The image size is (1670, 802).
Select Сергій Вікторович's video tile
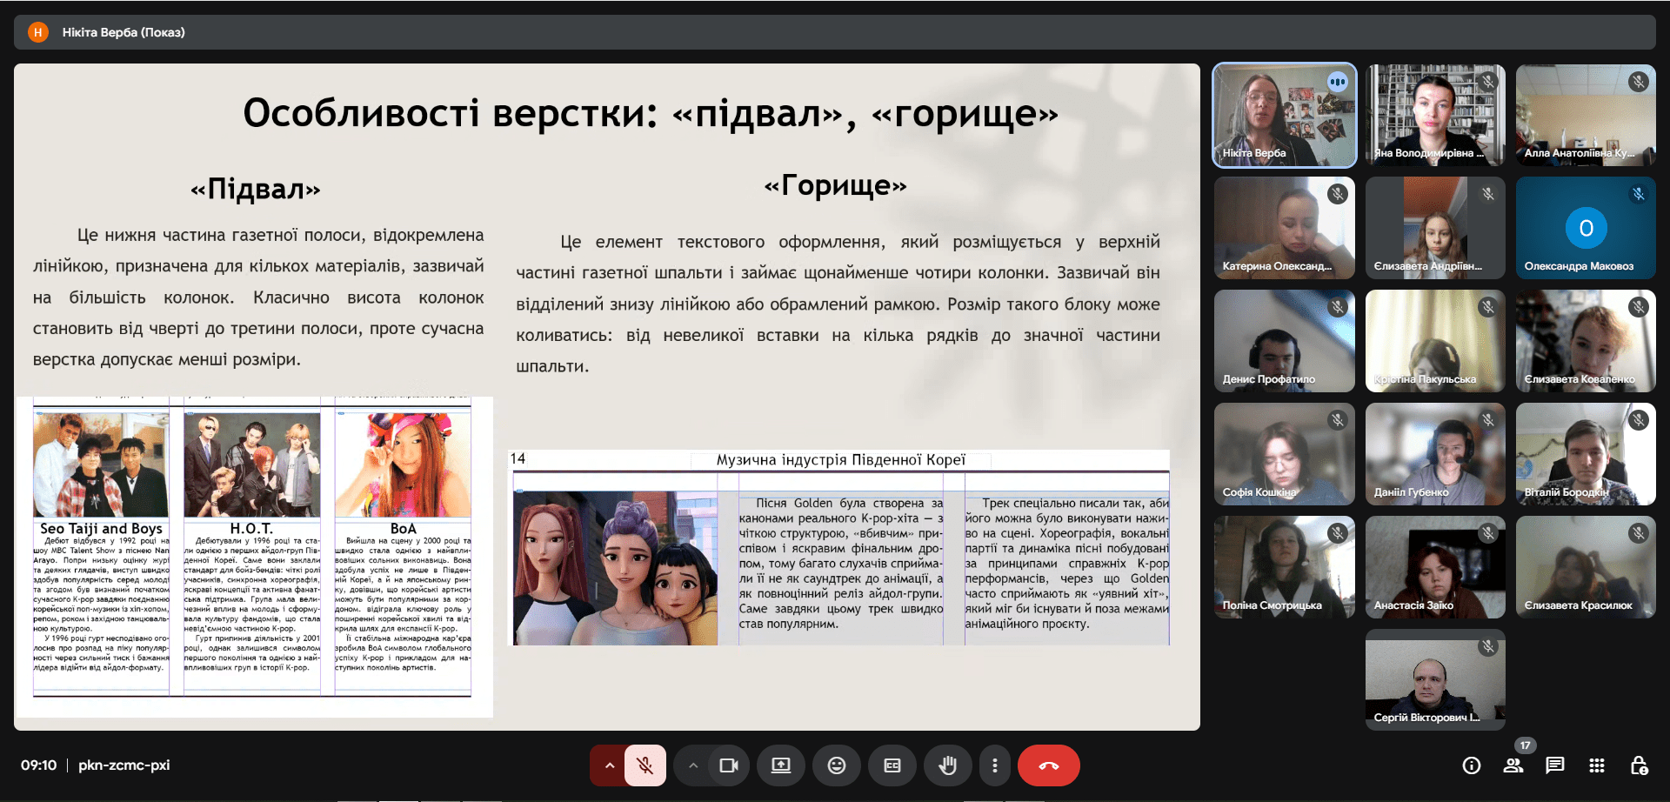[x=1434, y=679]
